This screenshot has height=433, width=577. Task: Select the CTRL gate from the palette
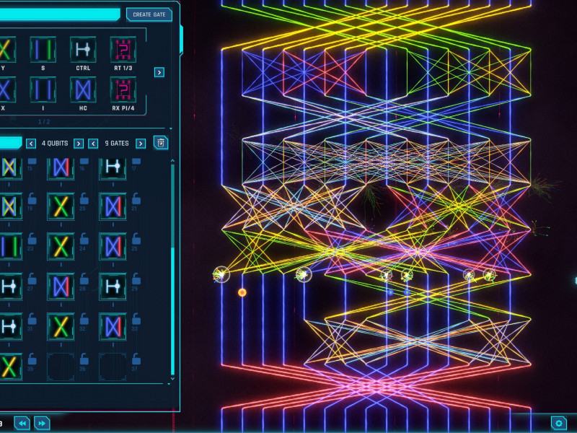83,50
